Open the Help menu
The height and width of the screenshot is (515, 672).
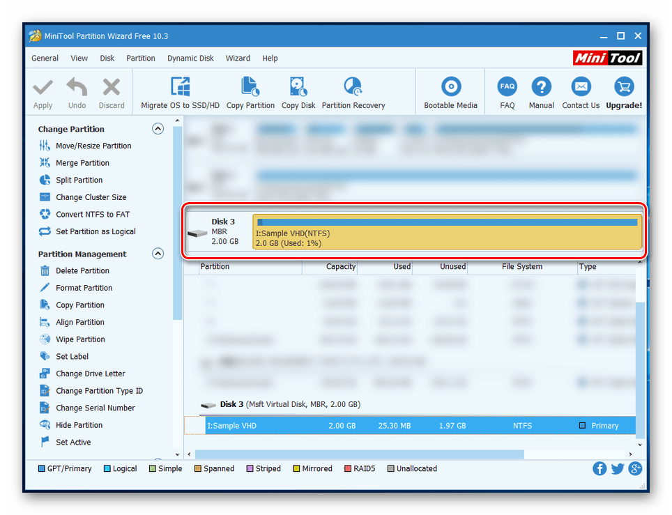click(x=270, y=59)
